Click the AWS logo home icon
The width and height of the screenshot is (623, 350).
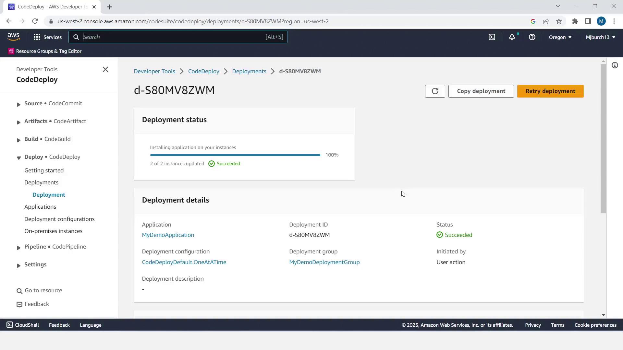14,37
